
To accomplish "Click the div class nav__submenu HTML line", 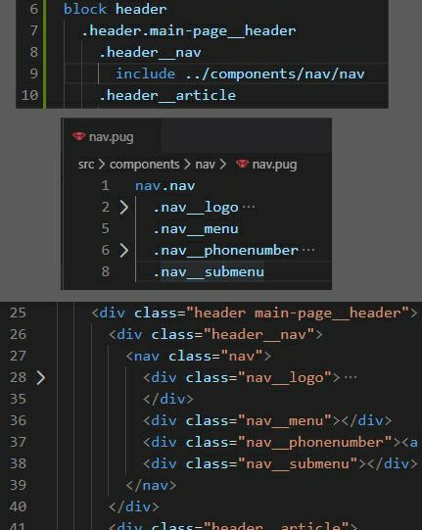I will (280, 463).
